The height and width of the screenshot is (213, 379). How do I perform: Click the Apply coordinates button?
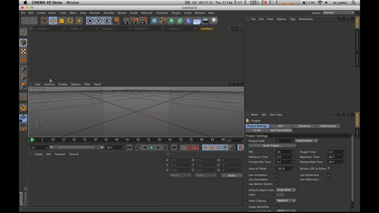click(x=232, y=175)
